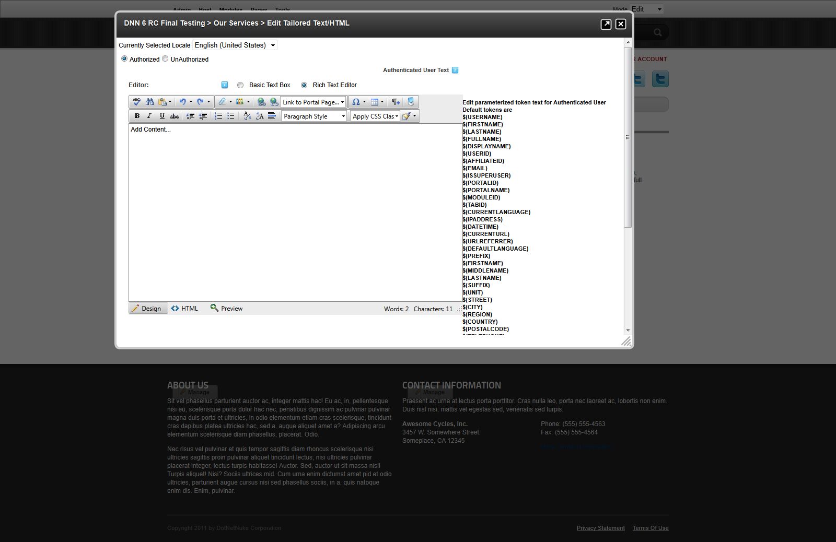Click the $(EMAIL) token text

point(475,168)
